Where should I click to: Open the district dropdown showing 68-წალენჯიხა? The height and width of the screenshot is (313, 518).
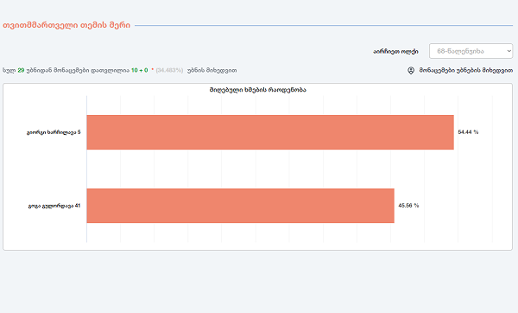(x=471, y=51)
